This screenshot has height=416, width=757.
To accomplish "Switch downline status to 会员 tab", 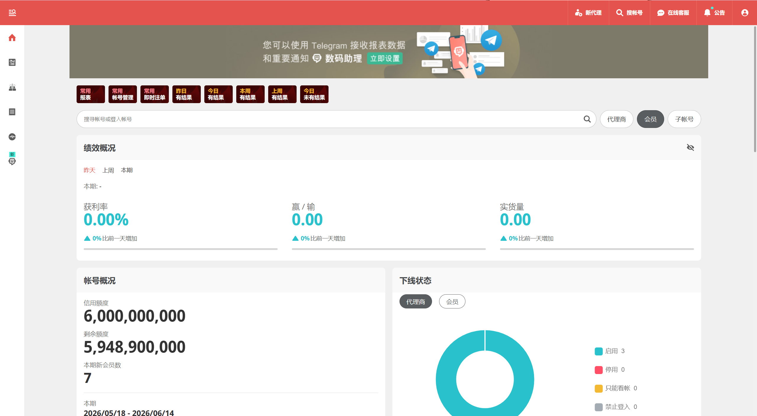I will tap(452, 301).
